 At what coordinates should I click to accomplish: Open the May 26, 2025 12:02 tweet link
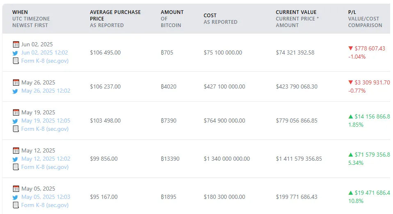tap(46, 91)
